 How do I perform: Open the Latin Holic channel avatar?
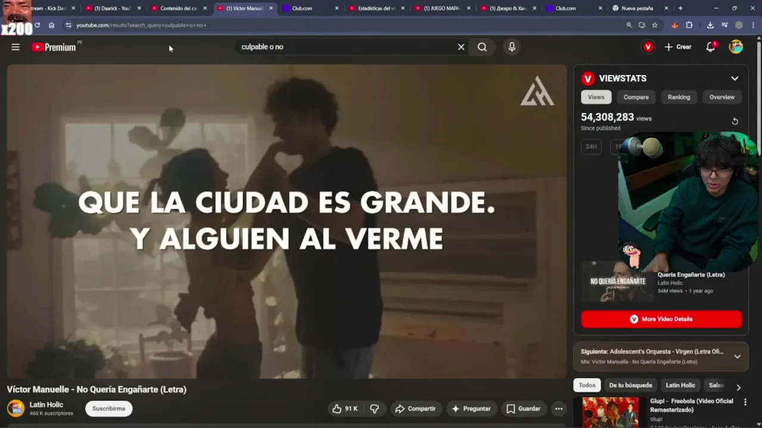pos(15,408)
